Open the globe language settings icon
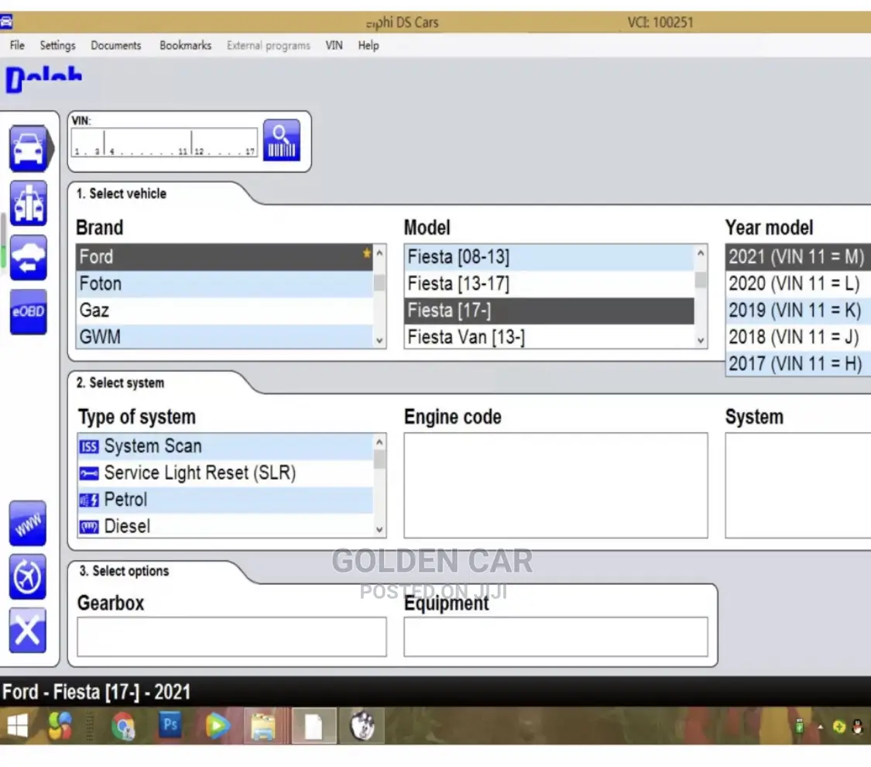Screen dimensions: 871x767 [28, 577]
